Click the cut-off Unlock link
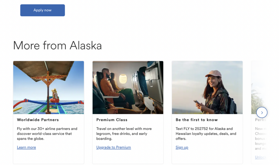Viewport: 279px width, 165px height. [260, 157]
